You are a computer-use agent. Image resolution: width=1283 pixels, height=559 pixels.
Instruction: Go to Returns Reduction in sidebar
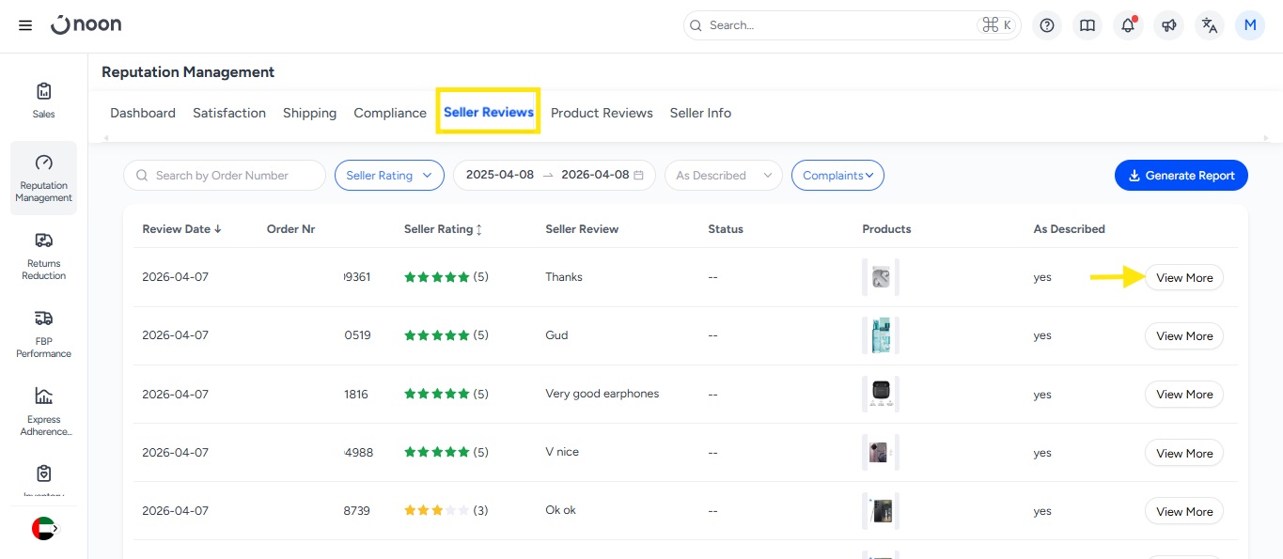pos(43,256)
